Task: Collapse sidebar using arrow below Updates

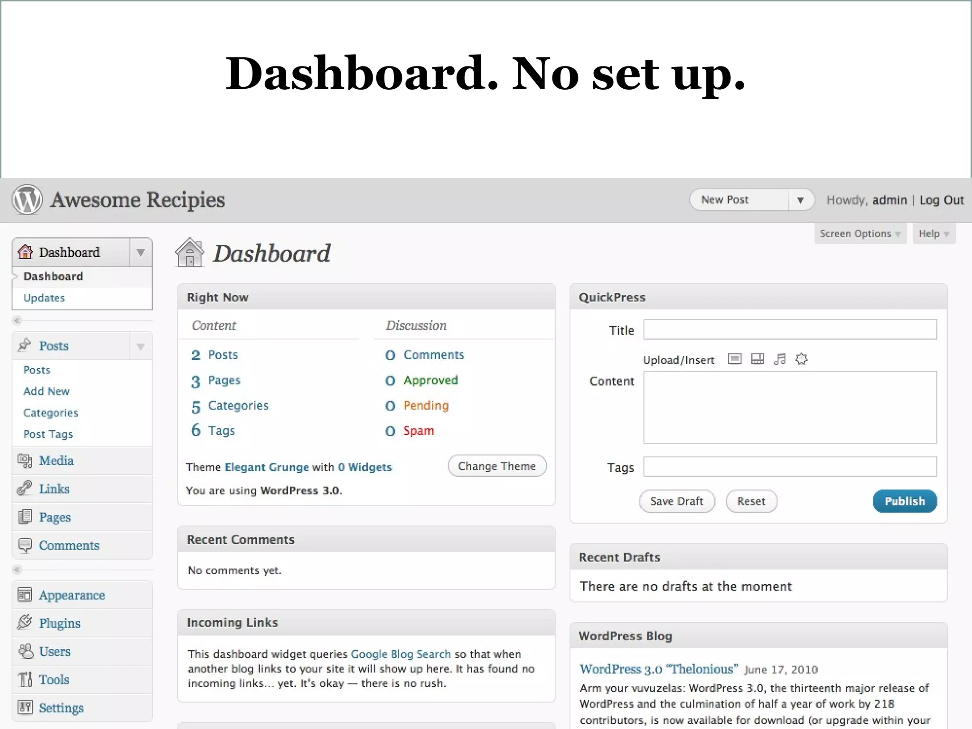Action: (17, 320)
